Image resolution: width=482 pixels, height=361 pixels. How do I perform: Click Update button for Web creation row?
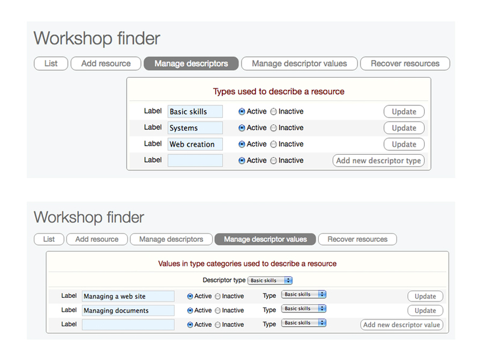[404, 144]
